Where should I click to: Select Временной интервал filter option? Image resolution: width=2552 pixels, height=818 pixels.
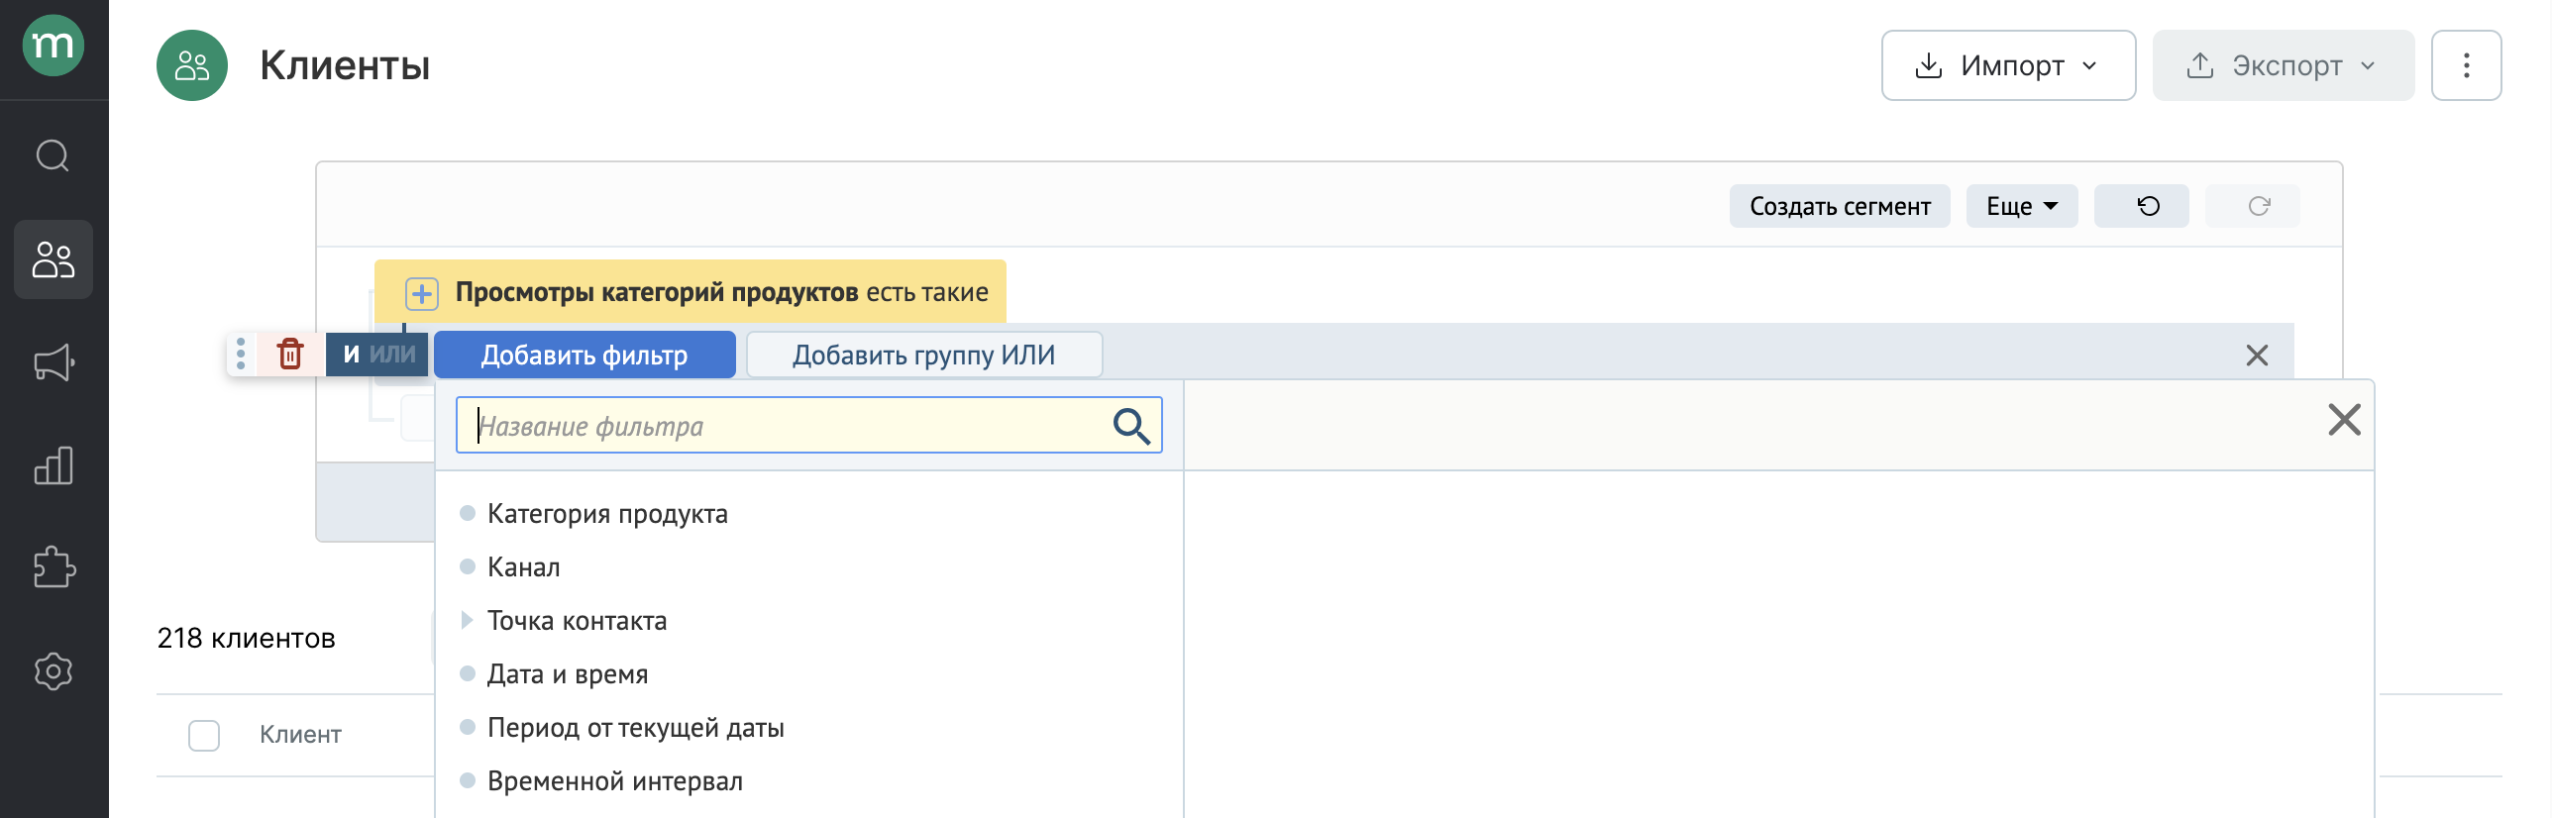point(615,780)
